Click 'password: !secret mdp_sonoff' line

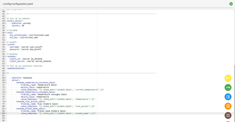[25, 49]
